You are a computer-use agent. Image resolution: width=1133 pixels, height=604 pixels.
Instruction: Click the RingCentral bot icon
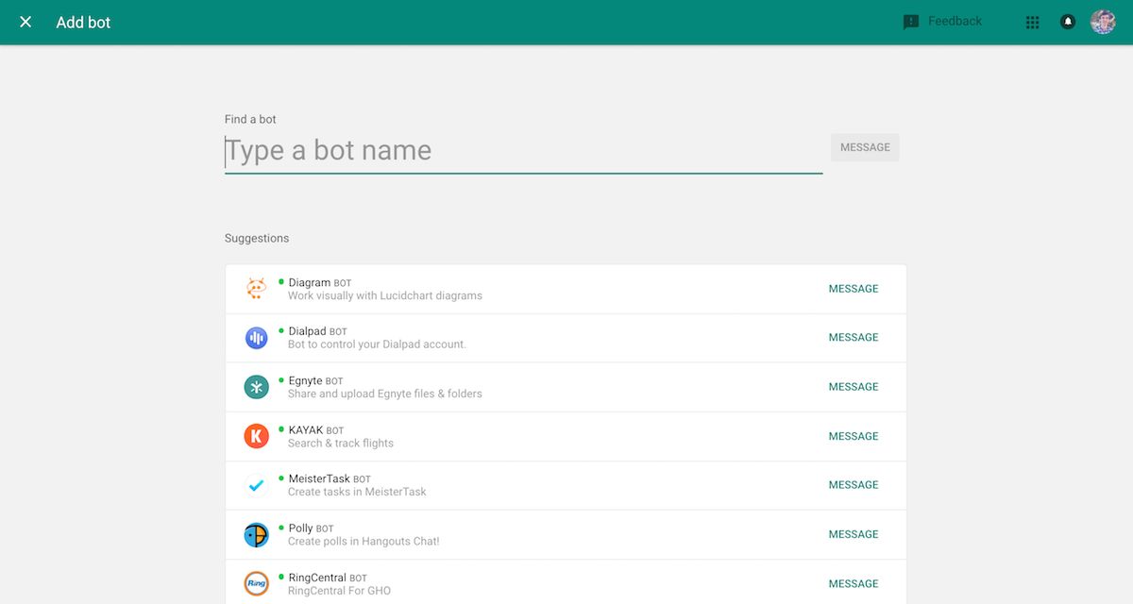256,583
